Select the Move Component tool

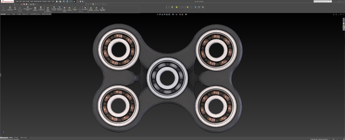41,8
